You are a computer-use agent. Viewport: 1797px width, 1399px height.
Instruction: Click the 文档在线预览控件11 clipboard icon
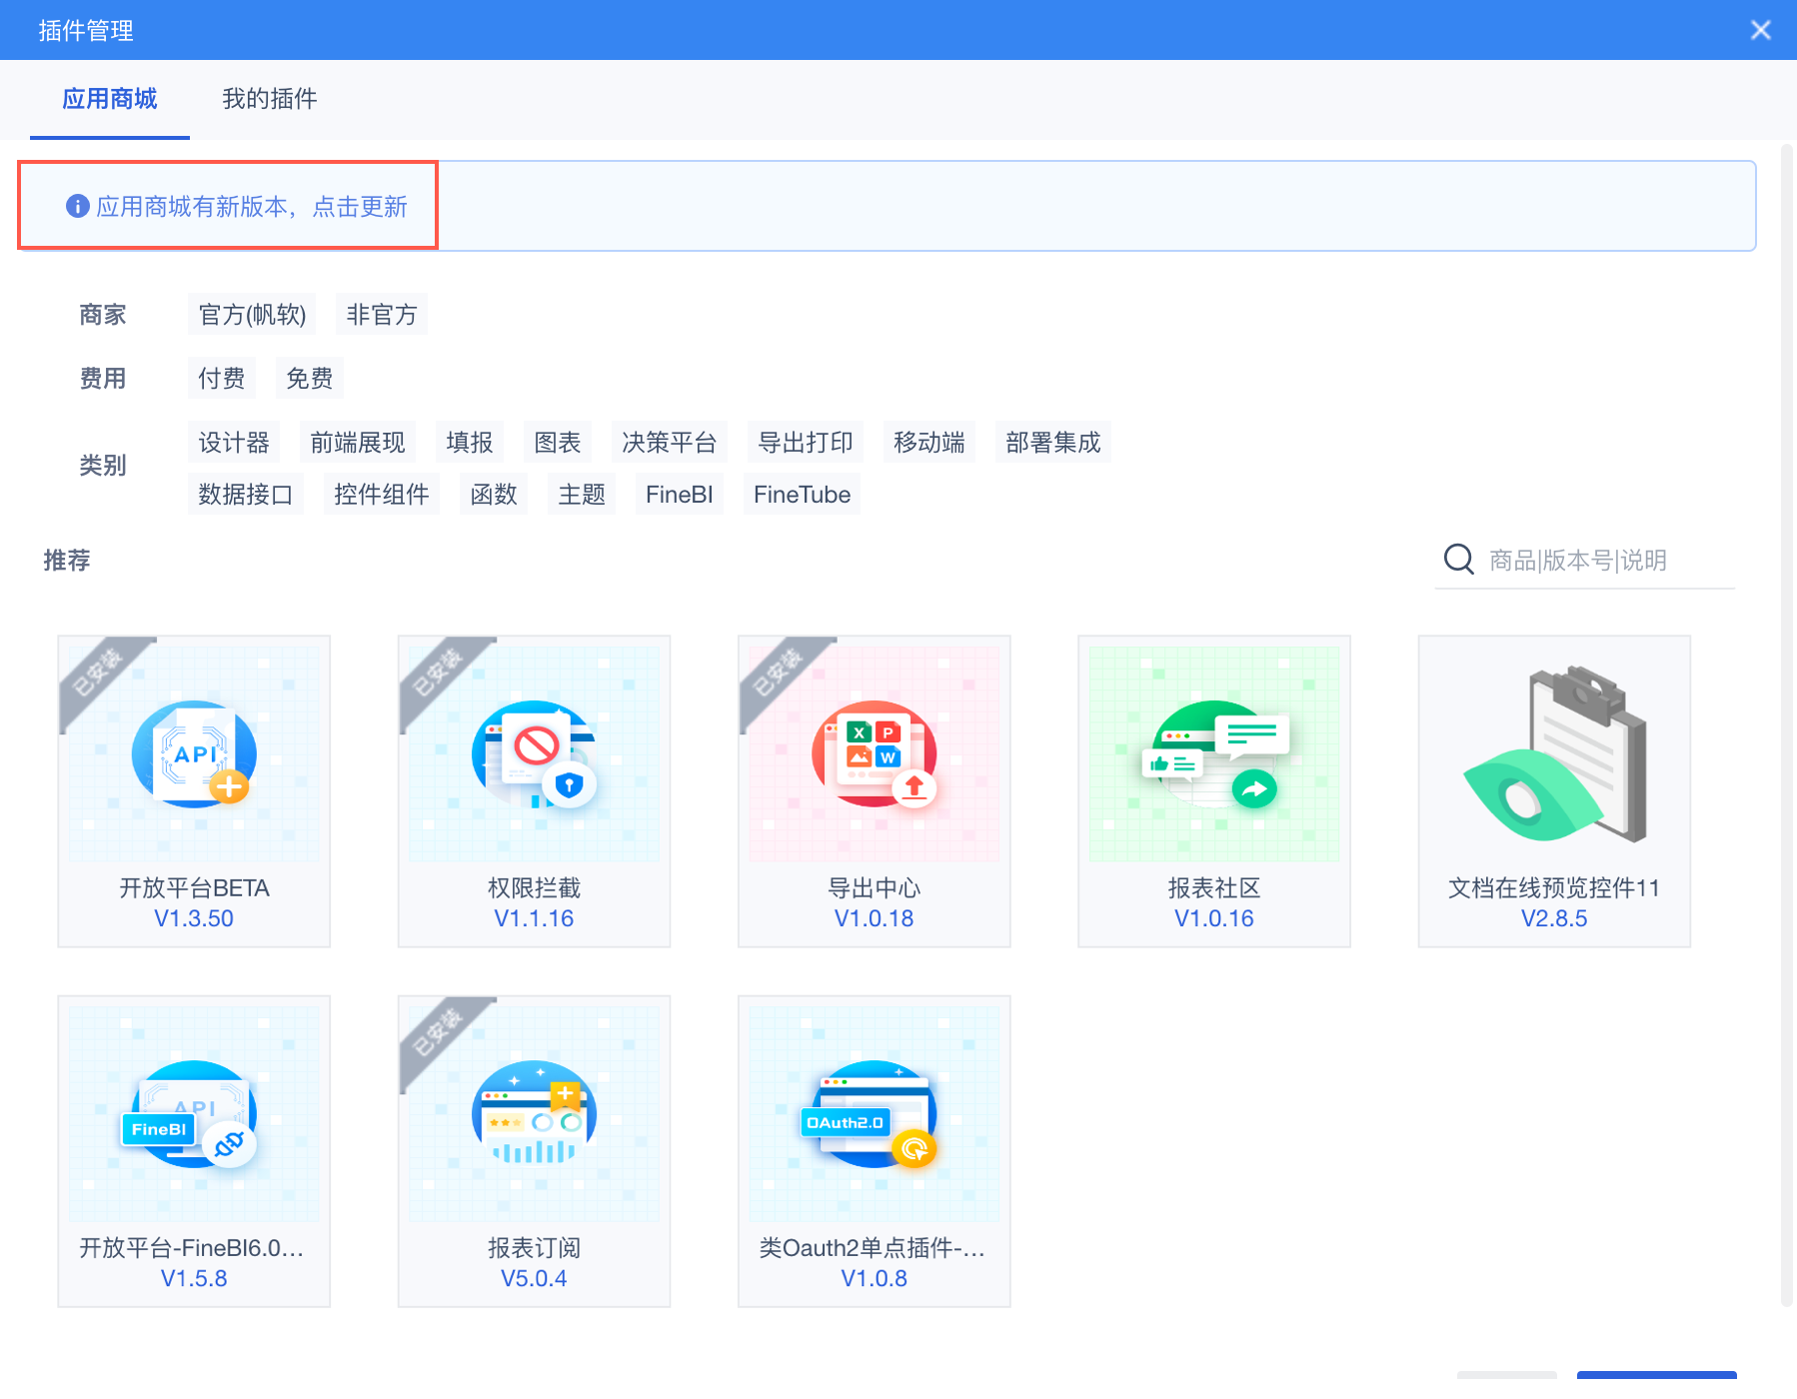tap(1554, 753)
